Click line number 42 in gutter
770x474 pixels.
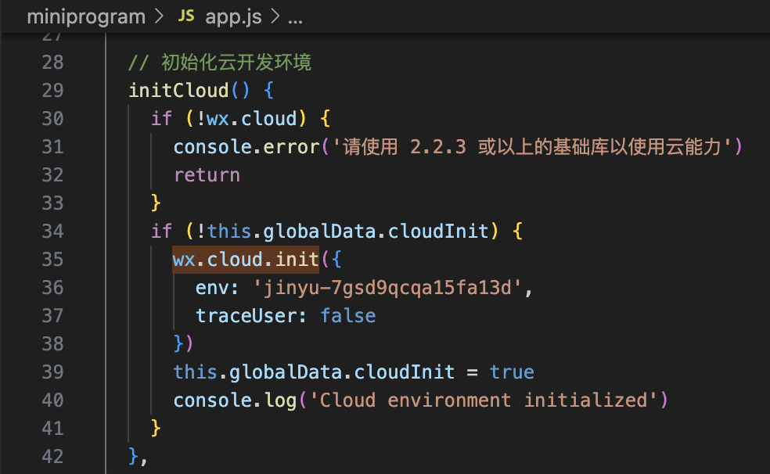[52, 456]
